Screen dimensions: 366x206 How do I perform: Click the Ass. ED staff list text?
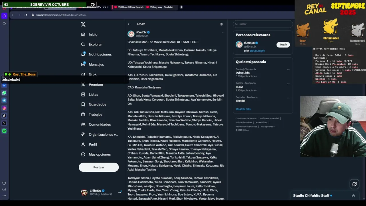[172, 77]
